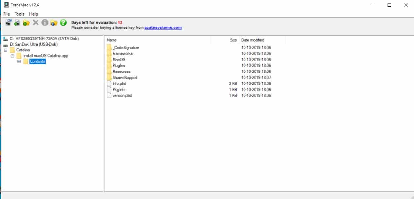Click the PkgInfo file icon

(x=109, y=89)
